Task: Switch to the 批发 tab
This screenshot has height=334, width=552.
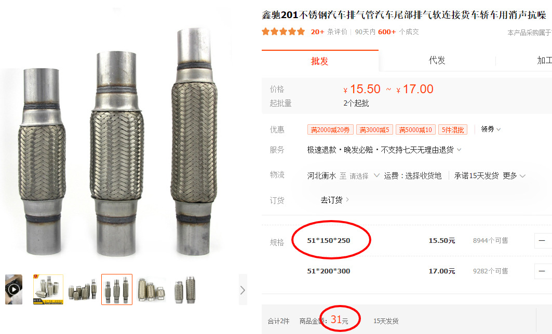Action: pyautogui.click(x=320, y=61)
